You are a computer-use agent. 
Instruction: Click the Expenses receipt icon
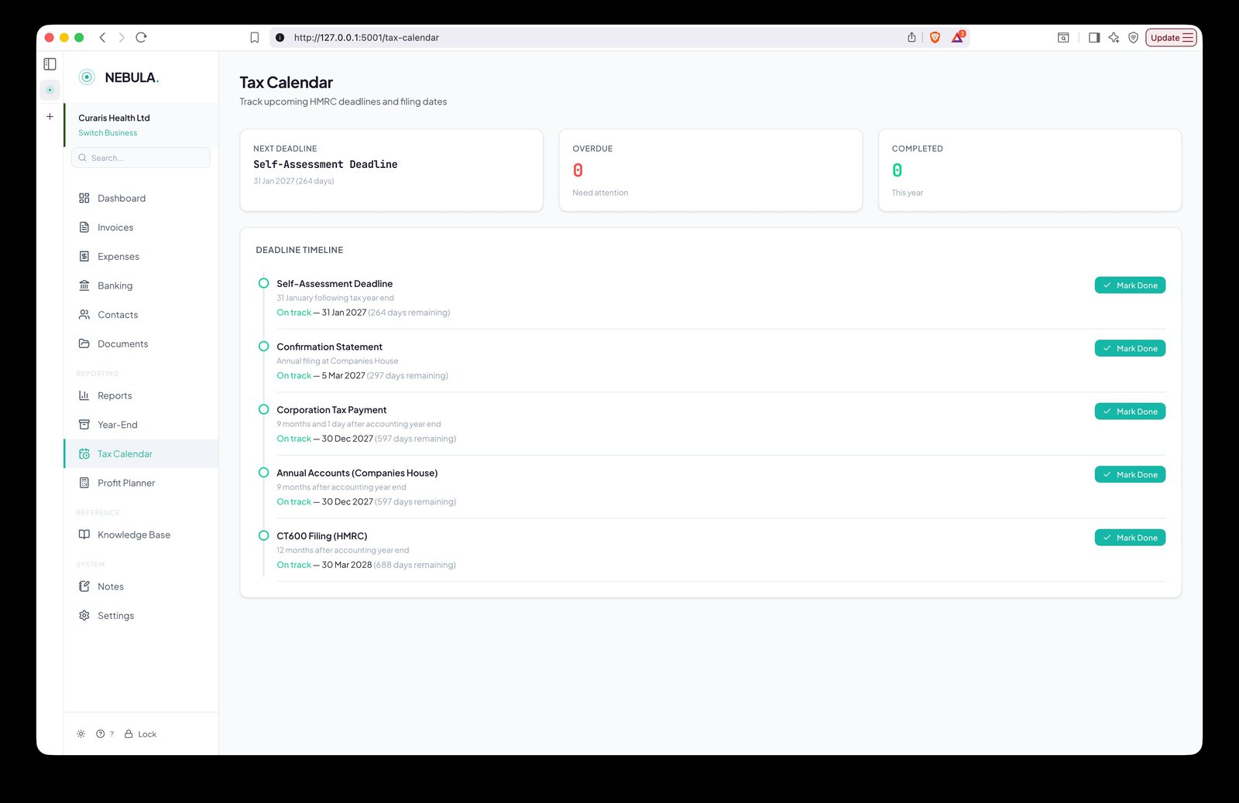(x=84, y=256)
